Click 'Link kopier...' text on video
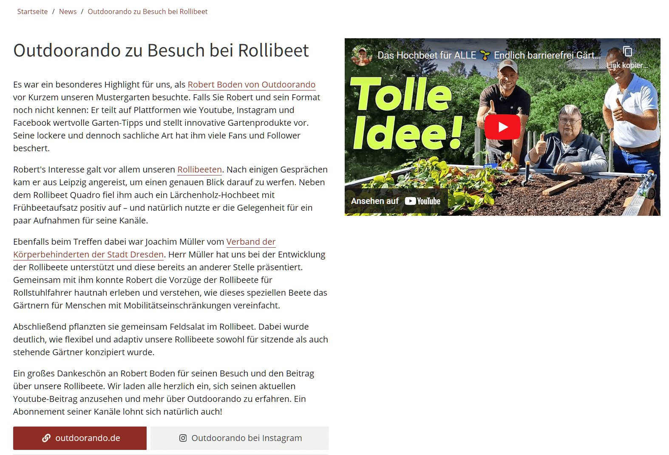The image size is (669, 455). click(627, 65)
